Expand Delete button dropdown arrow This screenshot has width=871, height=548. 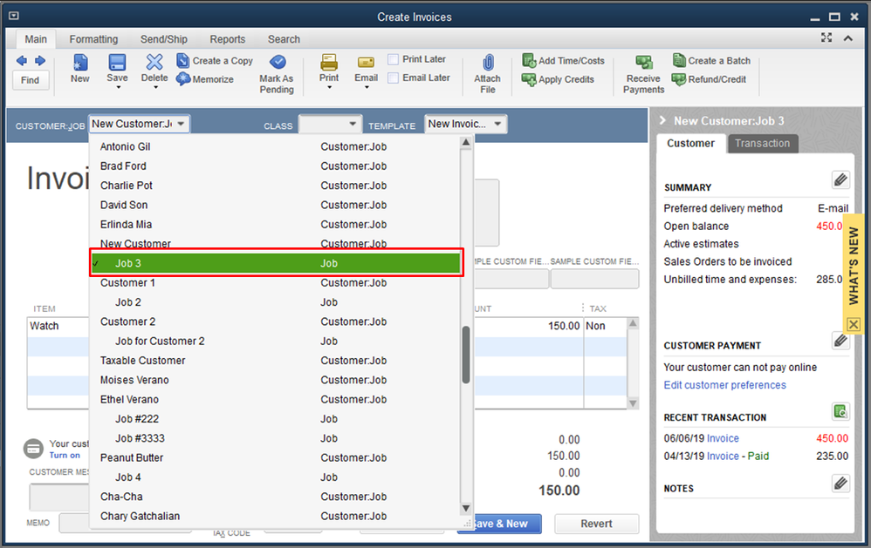[155, 88]
